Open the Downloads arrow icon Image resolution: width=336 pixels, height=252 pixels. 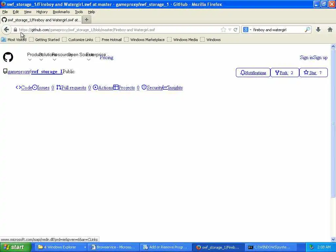(x=318, y=30)
